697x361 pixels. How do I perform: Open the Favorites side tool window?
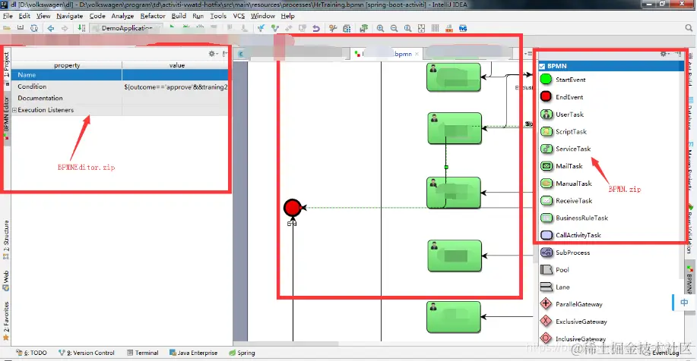click(6, 321)
